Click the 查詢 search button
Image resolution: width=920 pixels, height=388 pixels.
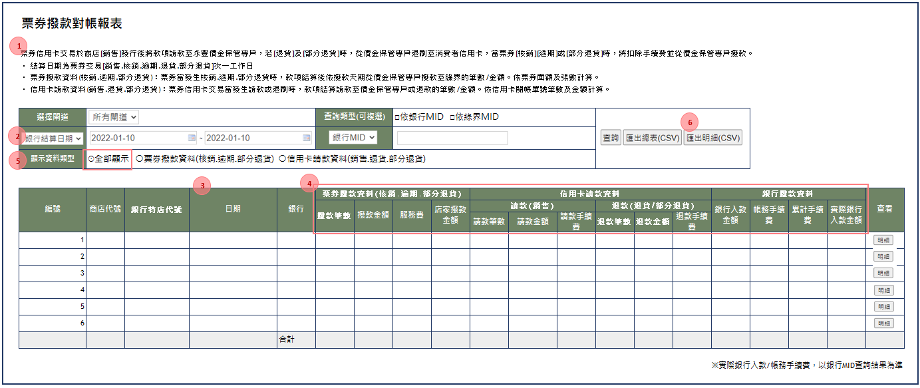click(x=611, y=136)
